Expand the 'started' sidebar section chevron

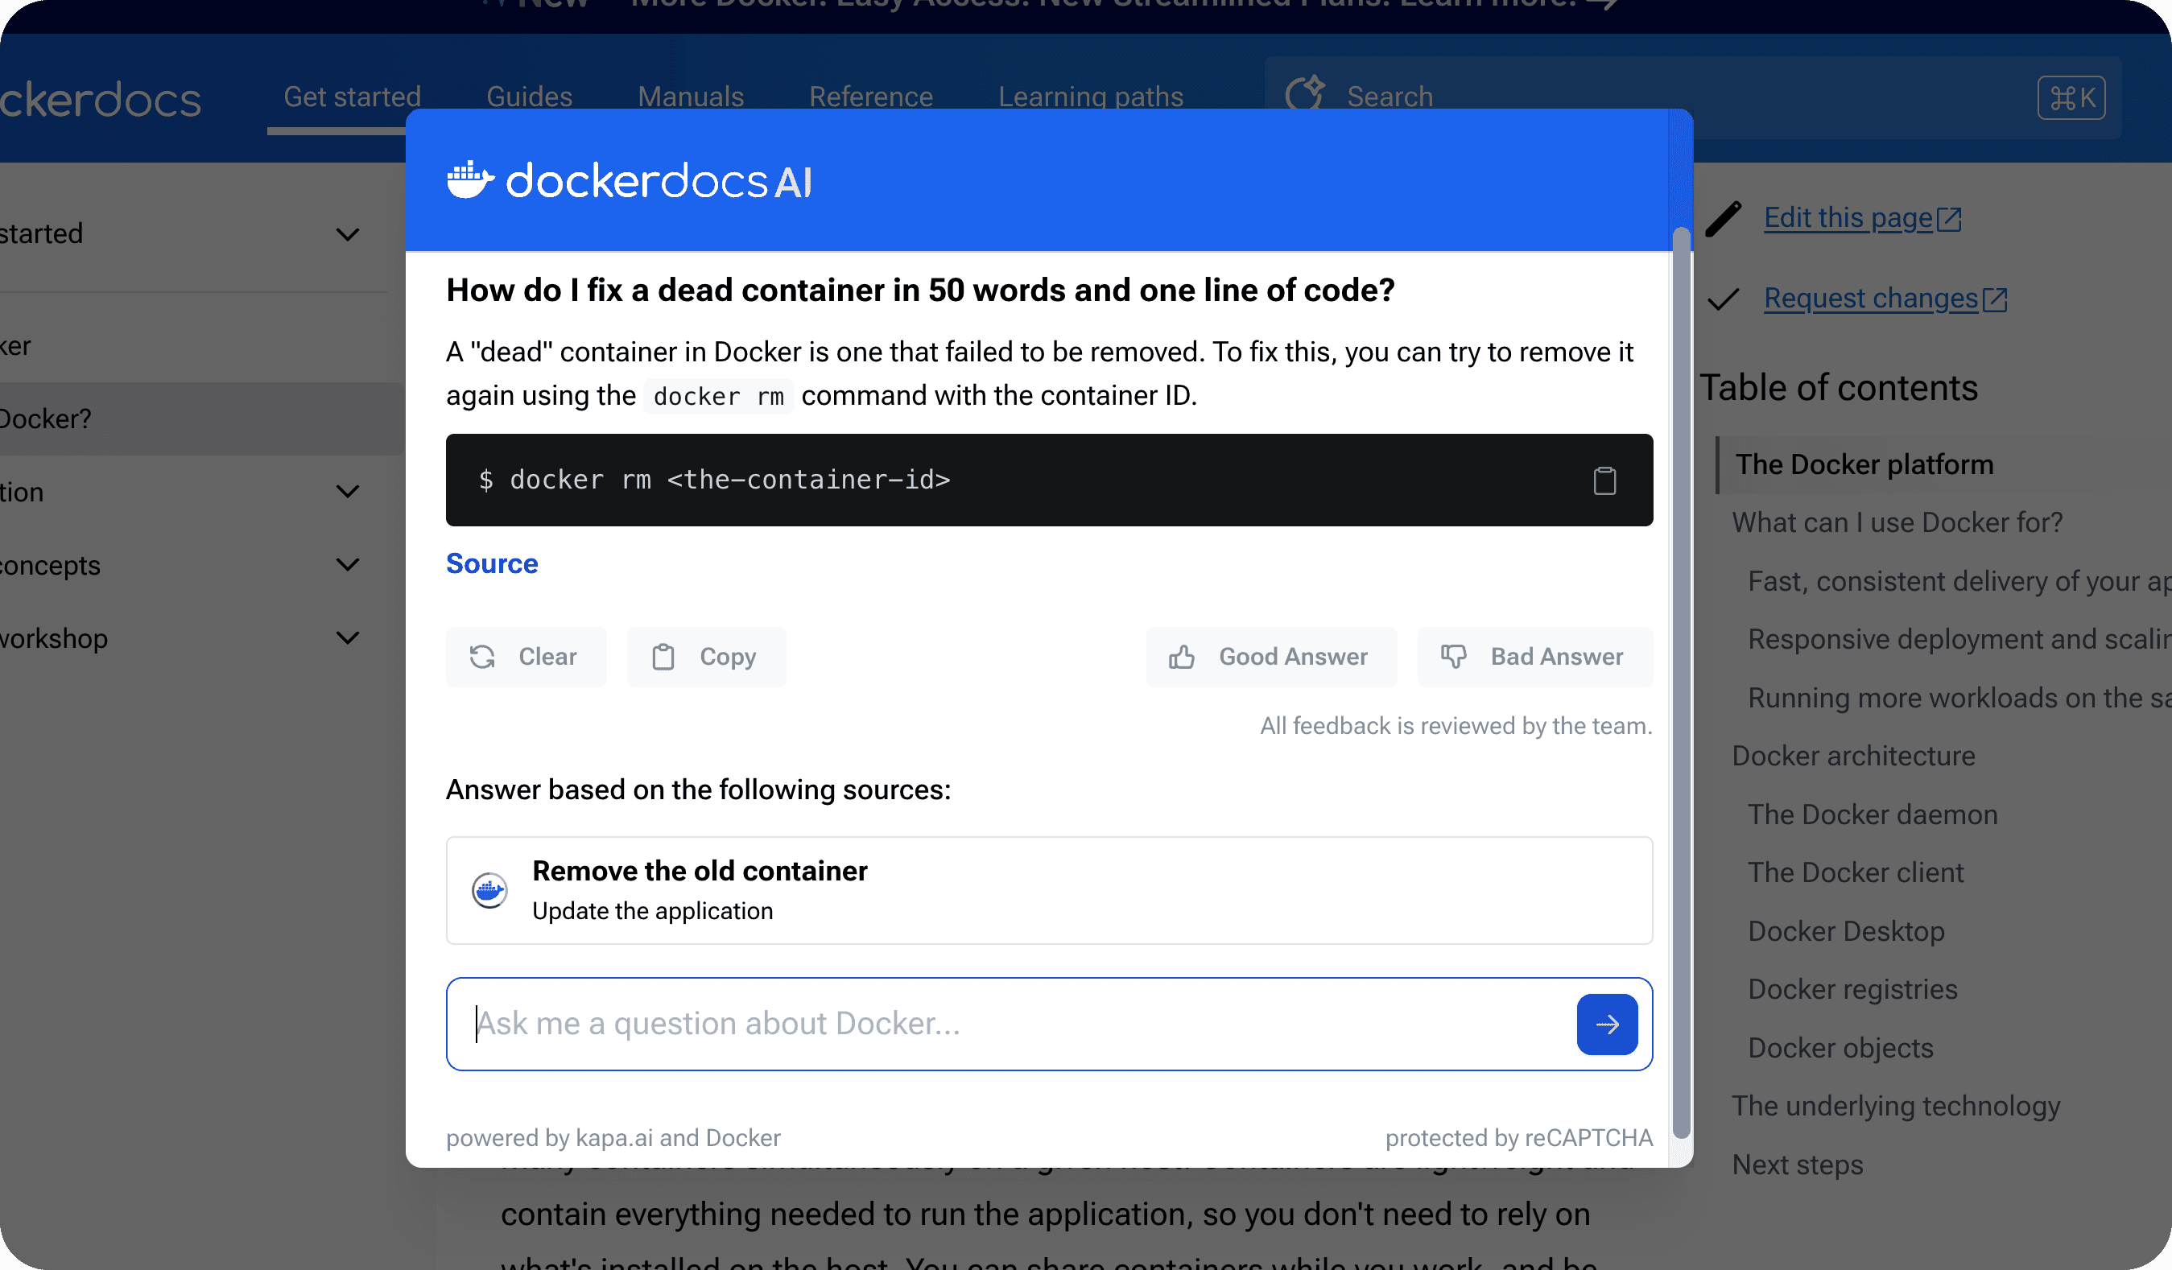(347, 234)
